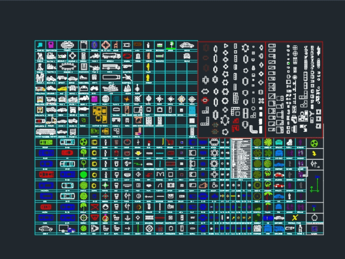The width and height of the screenshot is (345, 259).
Task: Select the large ship block
Action: [x=110, y=89]
